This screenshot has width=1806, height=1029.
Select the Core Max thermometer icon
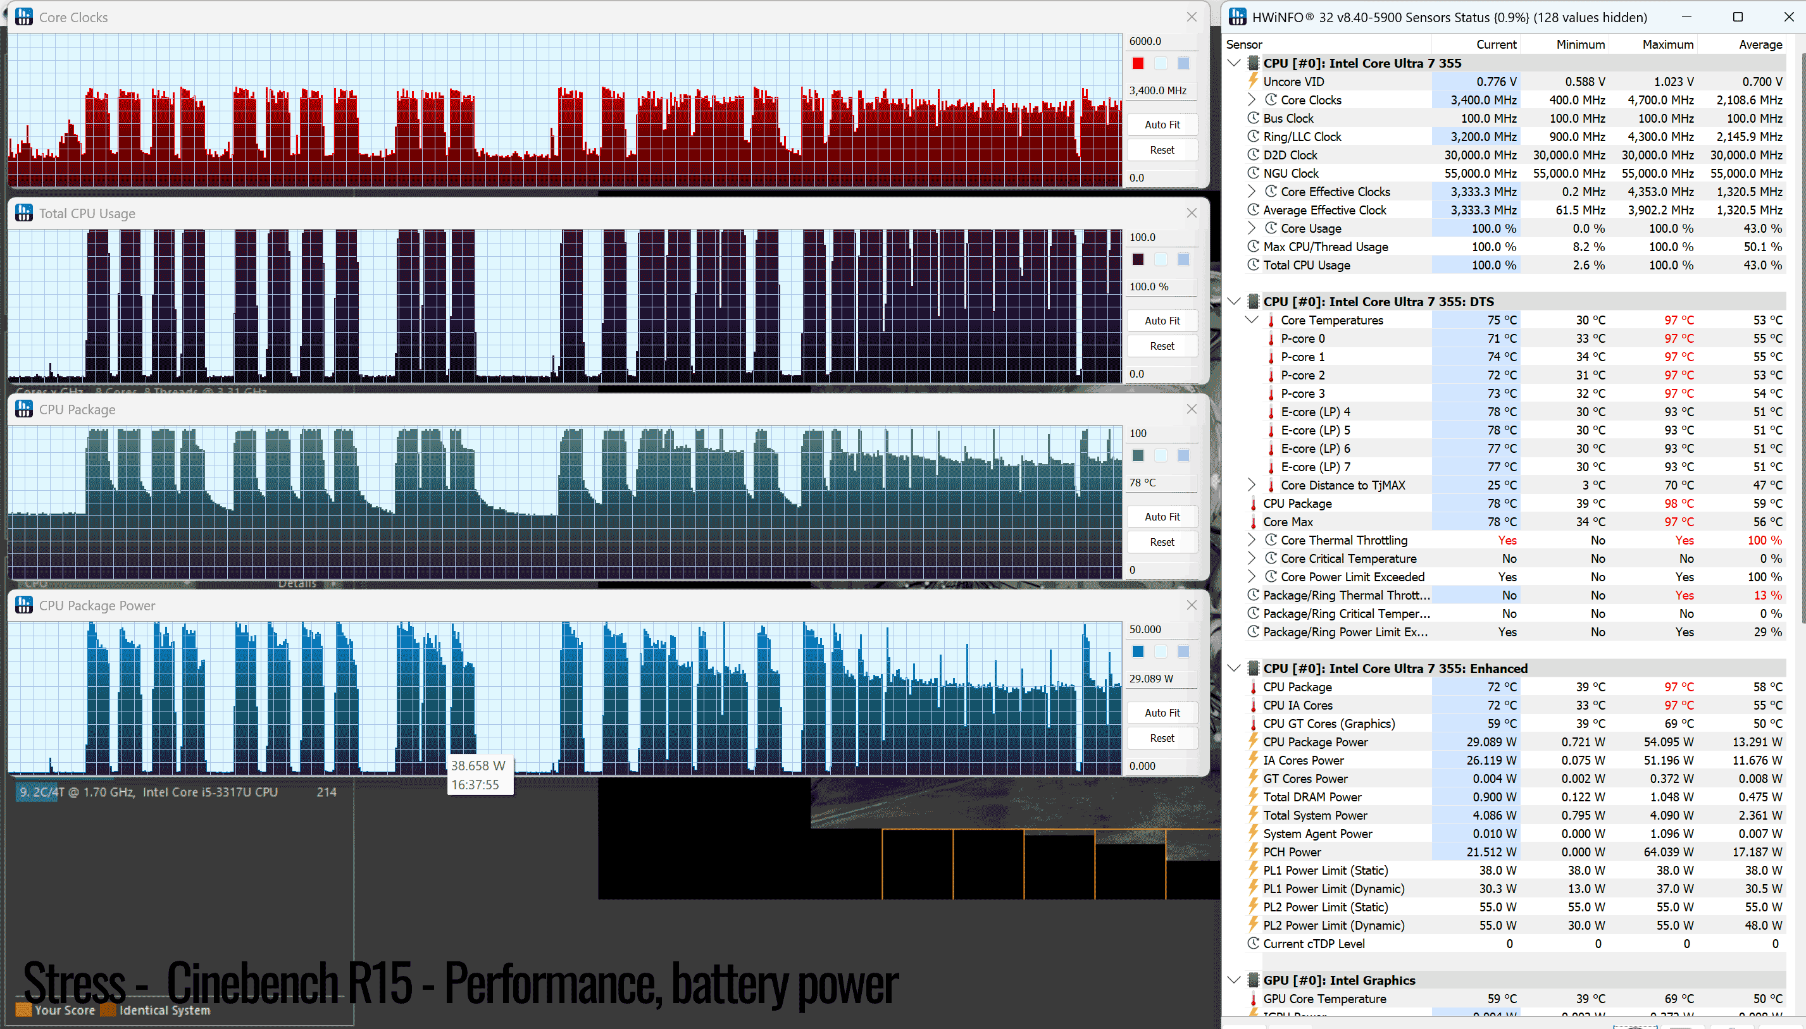click(1253, 522)
